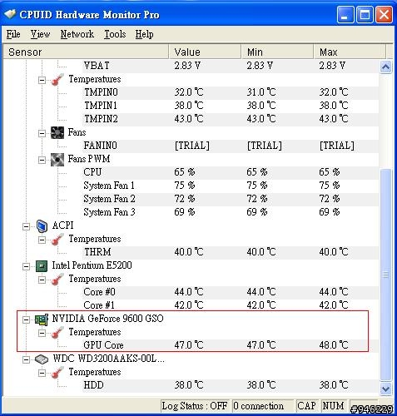Click the Fans PWM icon
397x416 pixels.
point(57,160)
